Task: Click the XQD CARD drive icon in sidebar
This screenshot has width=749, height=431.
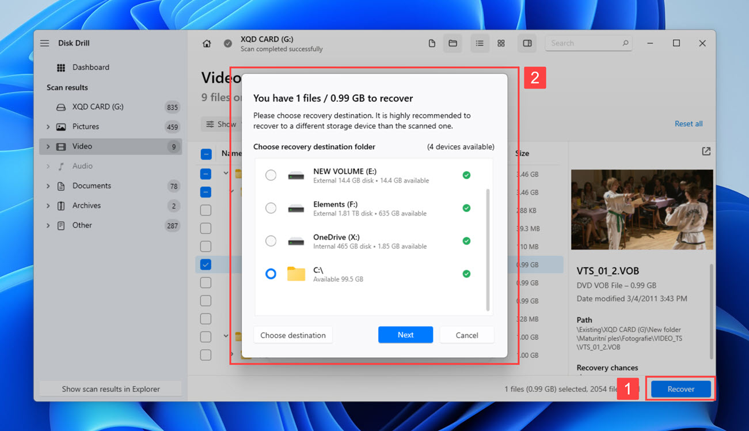Action: [x=61, y=107]
